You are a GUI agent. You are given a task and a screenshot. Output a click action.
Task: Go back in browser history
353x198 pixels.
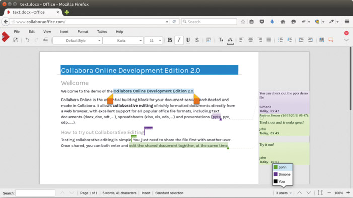pos(6,21)
